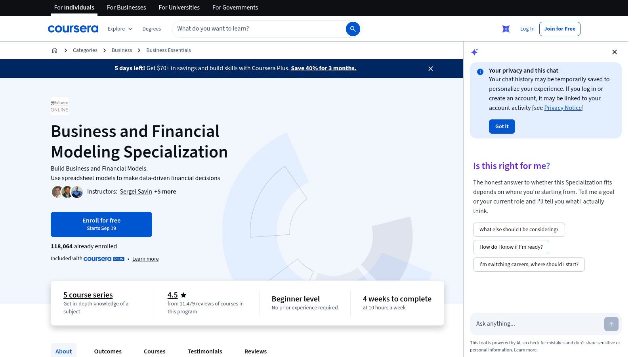Switch to For Universities
The width and height of the screenshot is (634, 357).
coord(179,8)
